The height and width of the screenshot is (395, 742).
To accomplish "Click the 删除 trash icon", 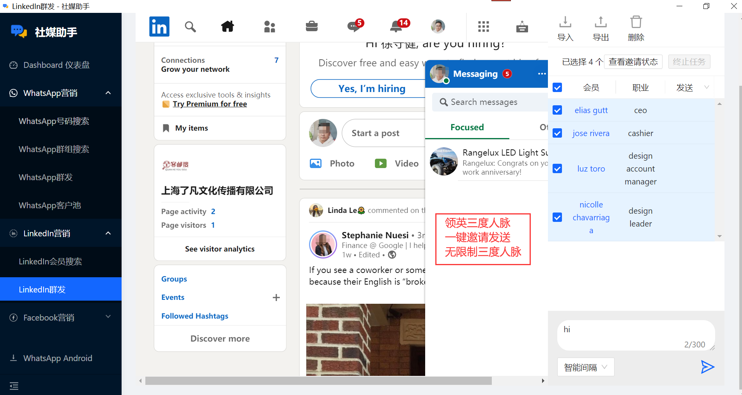I will tap(636, 22).
